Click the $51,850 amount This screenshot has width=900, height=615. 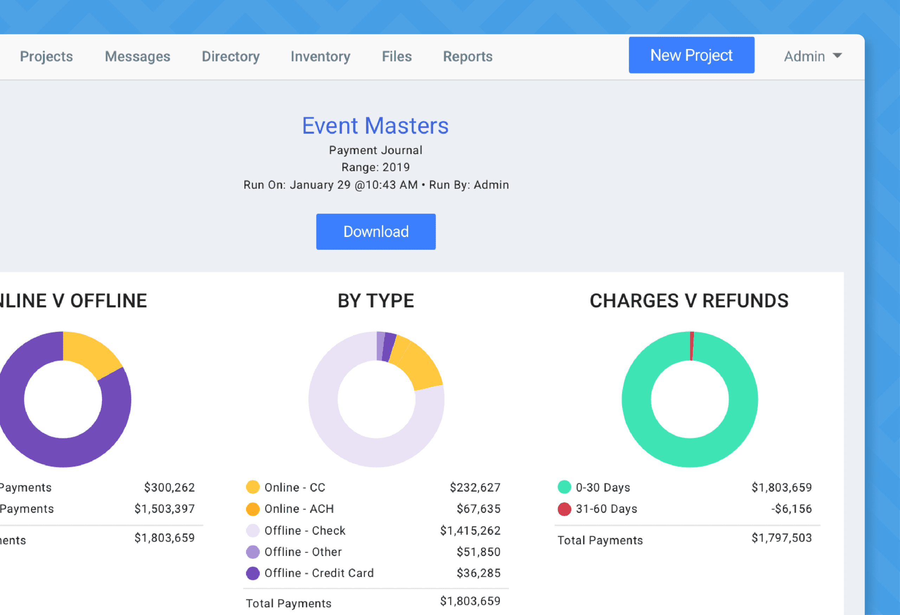(x=479, y=552)
